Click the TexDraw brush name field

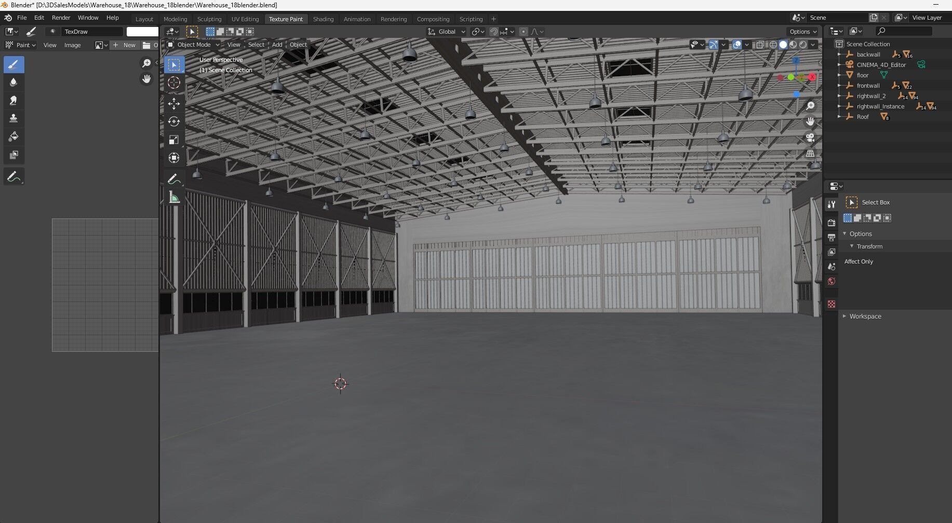(92, 32)
